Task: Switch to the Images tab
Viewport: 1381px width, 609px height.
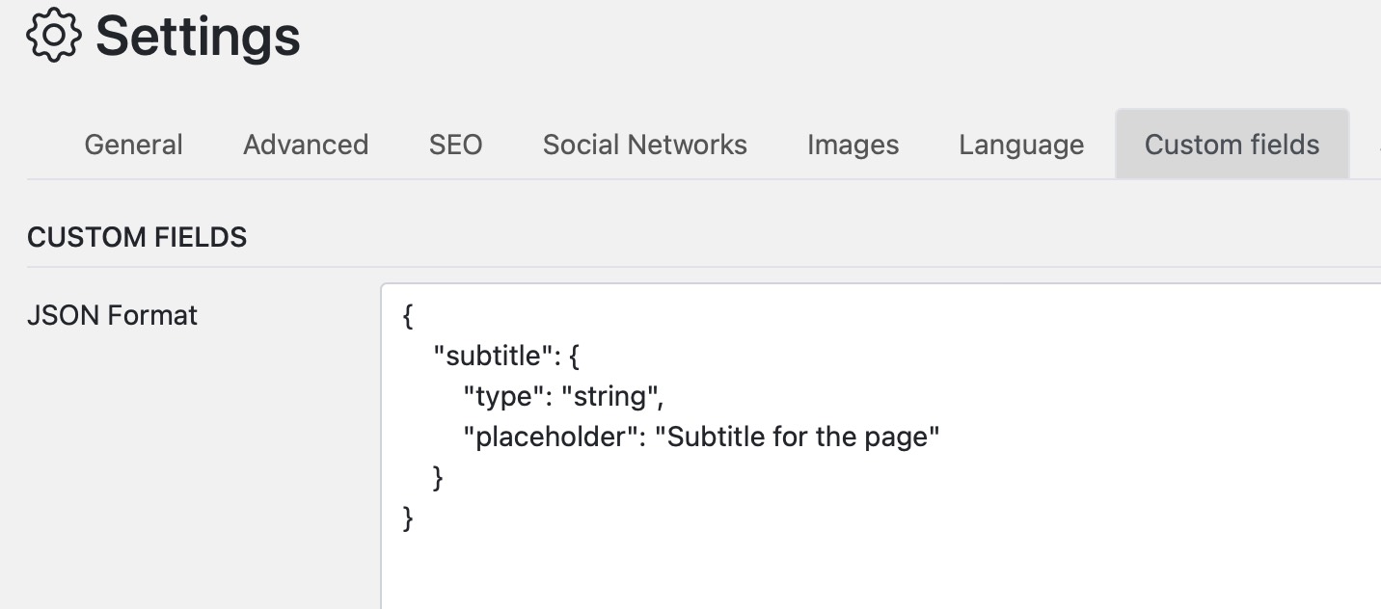Action: click(853, 145)
